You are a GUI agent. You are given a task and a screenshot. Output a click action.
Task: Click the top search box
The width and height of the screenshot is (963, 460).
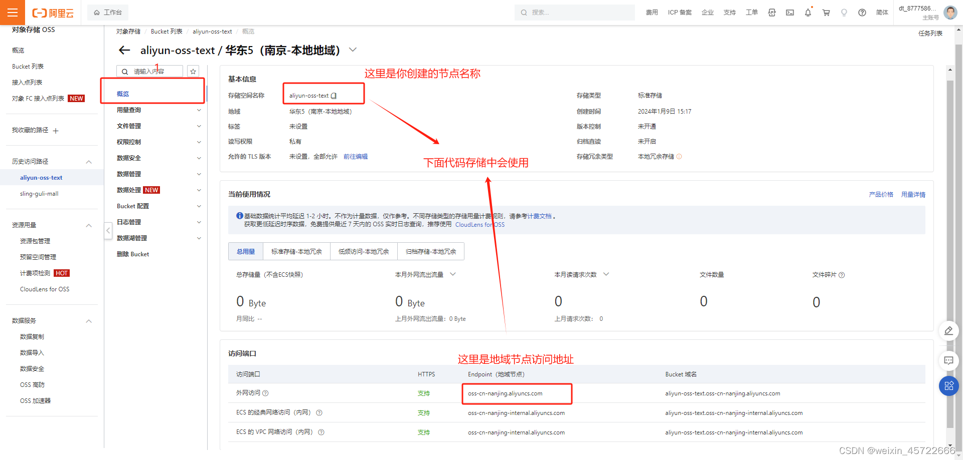coord(574,13)
